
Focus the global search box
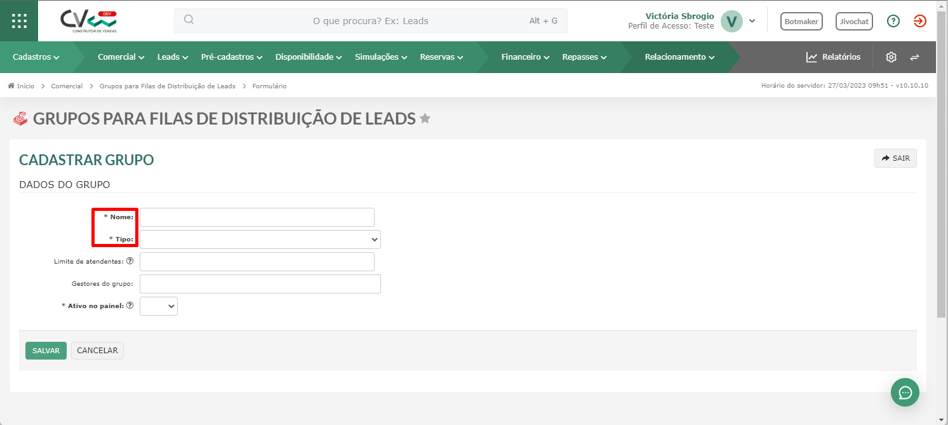point(371,20)
